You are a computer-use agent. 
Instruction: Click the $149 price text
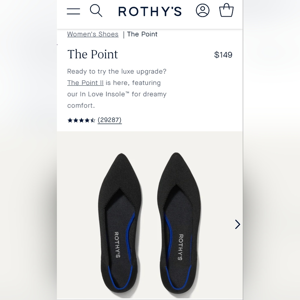click(x=223, y=55)
